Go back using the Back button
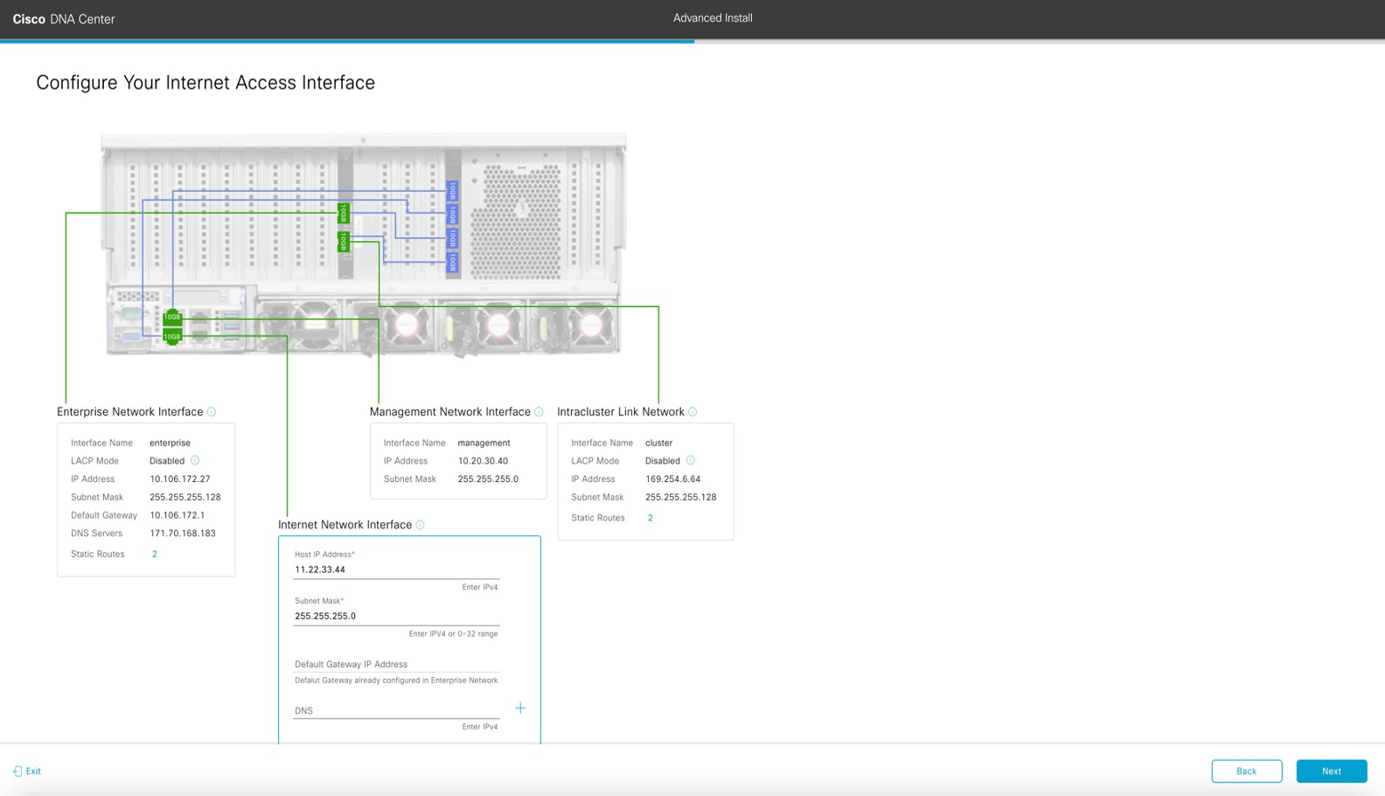This screenshot has height=796, width=1385. [x=1246, y=772]
